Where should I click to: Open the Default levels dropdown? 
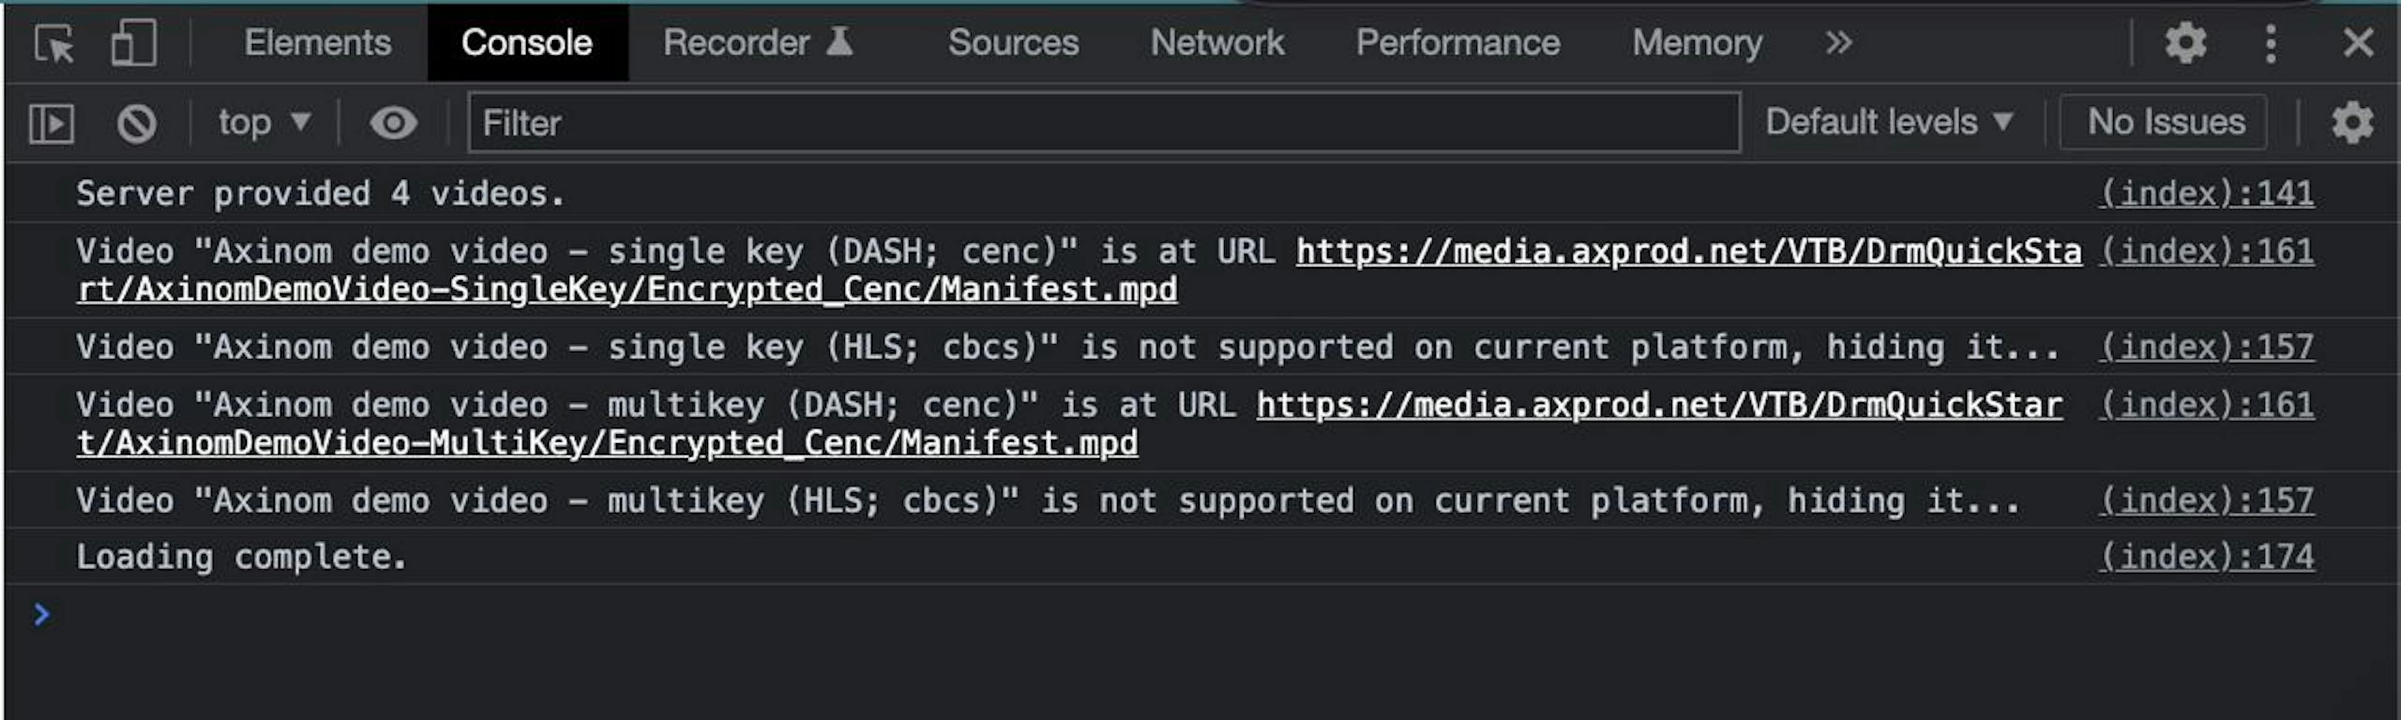point(1888,123)
